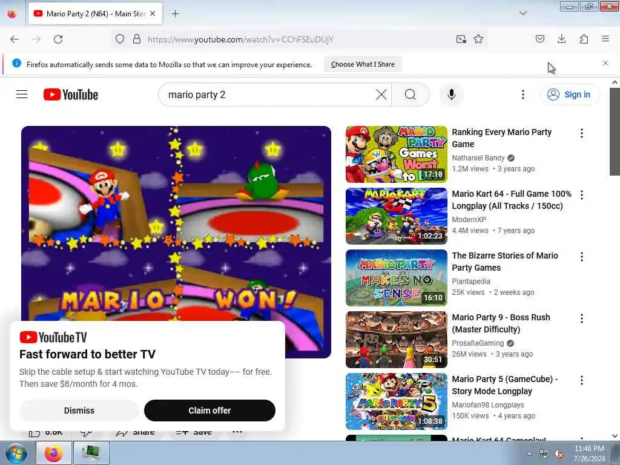
Task: Open Ranking Every Mario Party Game title
Action: (x=501, y=138)
